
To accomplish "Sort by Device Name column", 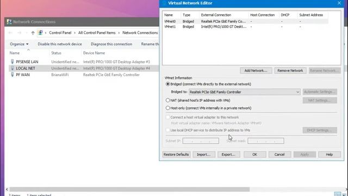I will tap(94, 53).
